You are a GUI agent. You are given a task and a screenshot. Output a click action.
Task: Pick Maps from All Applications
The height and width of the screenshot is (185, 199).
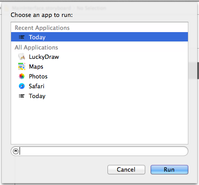[x=36, y=67]
